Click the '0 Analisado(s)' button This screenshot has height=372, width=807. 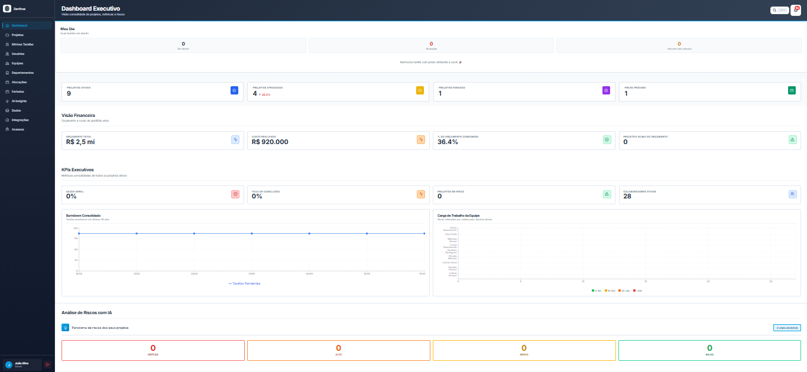click(x=787, y=328)
